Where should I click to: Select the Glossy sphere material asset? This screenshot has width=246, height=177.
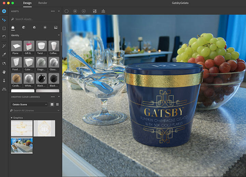[54, 64]
